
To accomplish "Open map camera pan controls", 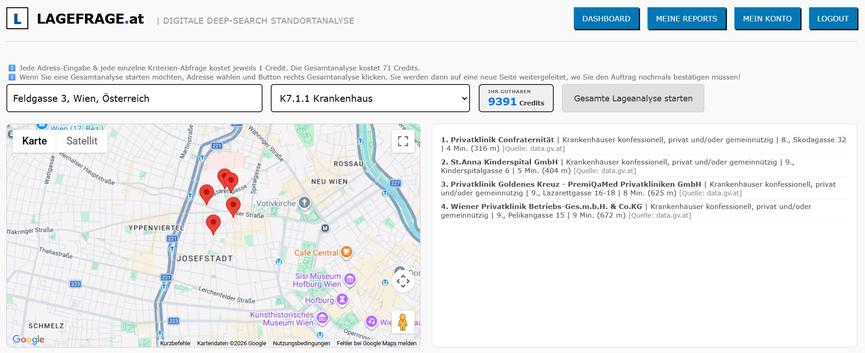I will (403, 281).
